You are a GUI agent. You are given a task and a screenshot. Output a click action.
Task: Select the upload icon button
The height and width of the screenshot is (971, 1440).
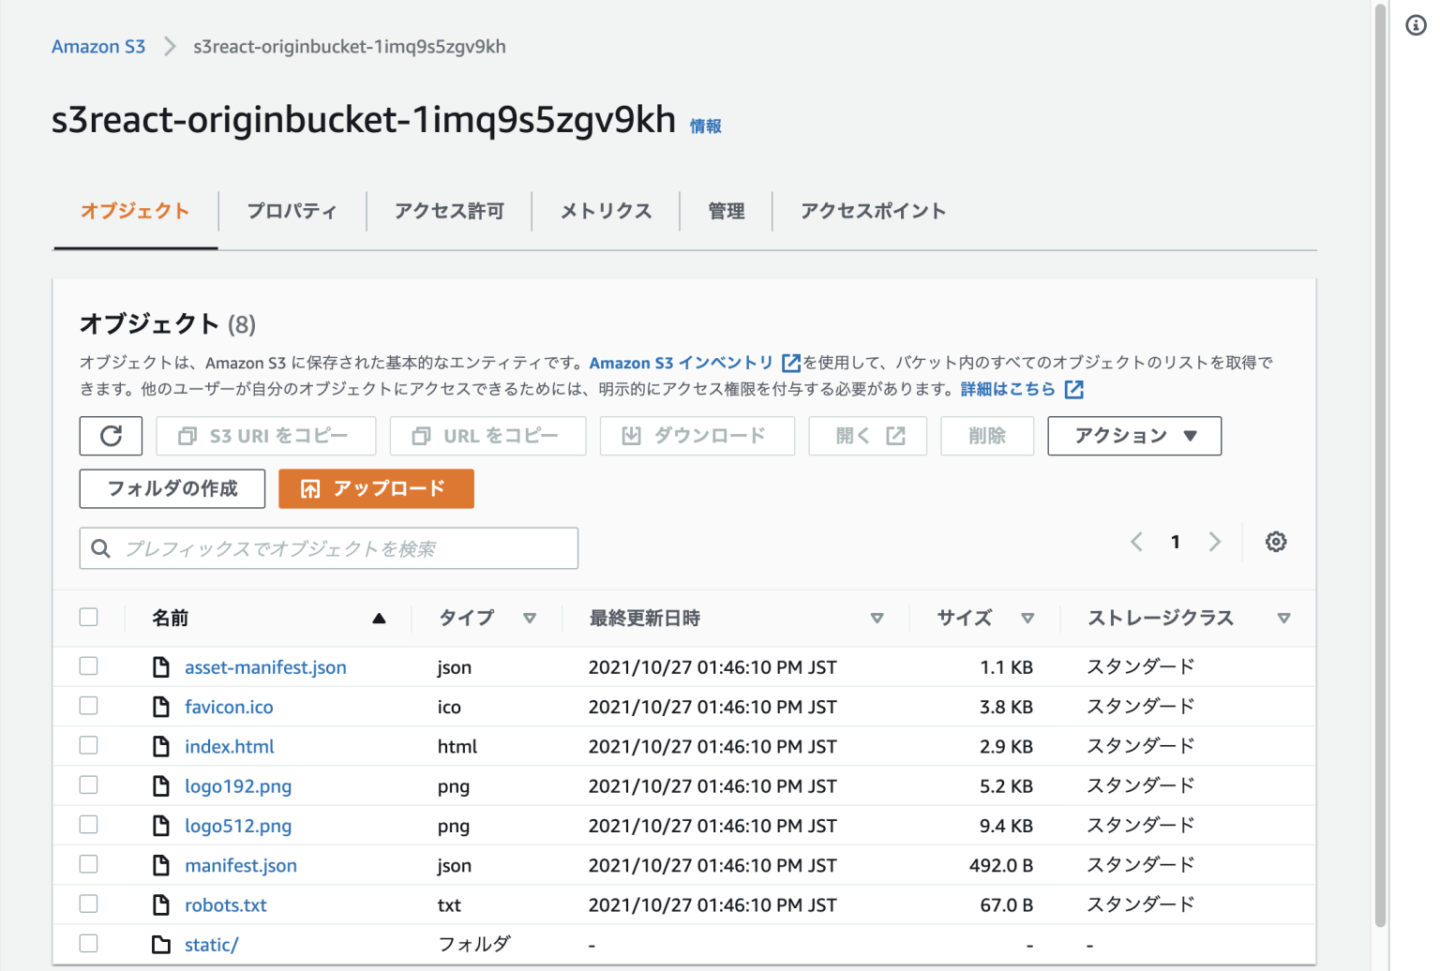click(x=309, y=488)
